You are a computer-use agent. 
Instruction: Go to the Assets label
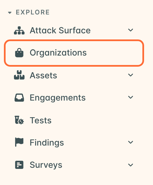(x=43, y=75)
